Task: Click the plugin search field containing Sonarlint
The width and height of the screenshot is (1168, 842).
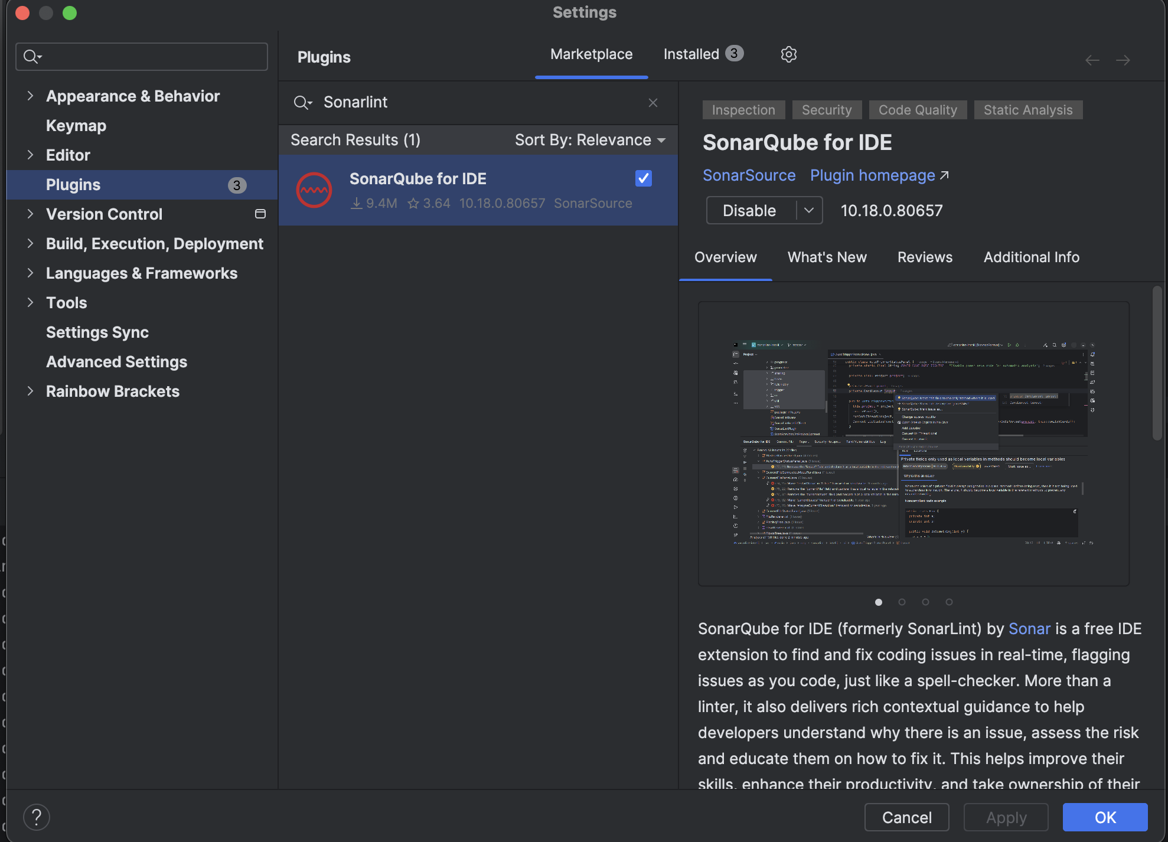Action: coord(478,103)
